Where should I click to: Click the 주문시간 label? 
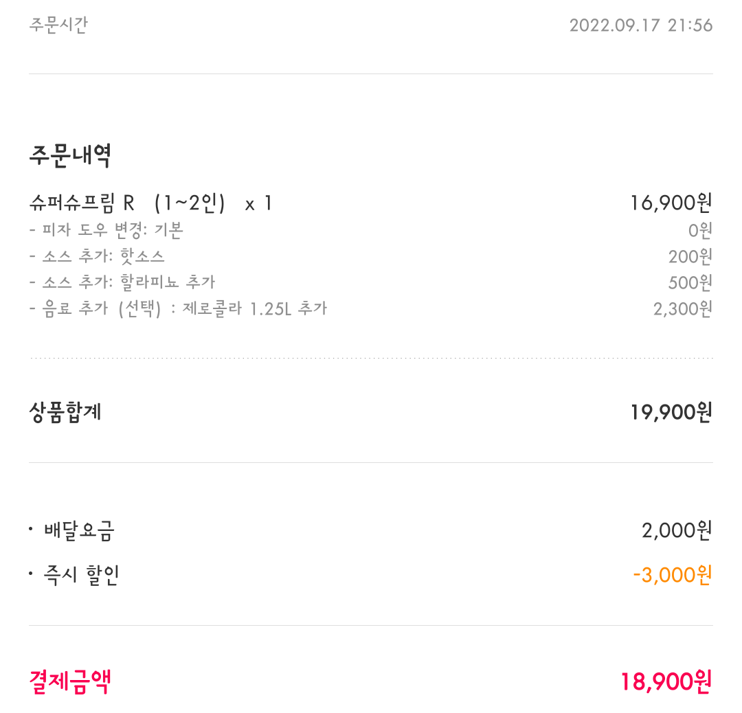(58, 25)
